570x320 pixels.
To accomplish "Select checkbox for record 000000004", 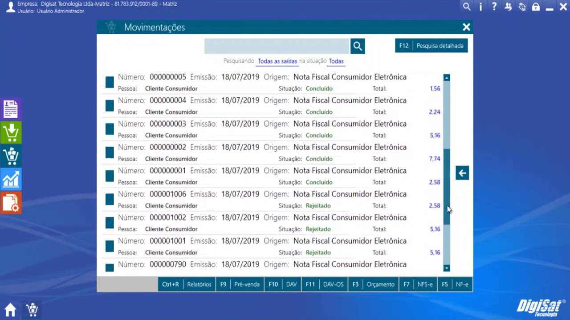I will click(x=110, y=106).
